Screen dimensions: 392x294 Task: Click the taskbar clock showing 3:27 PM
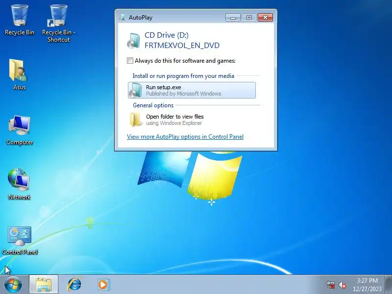pyautogui.click(x=367, y=285)
